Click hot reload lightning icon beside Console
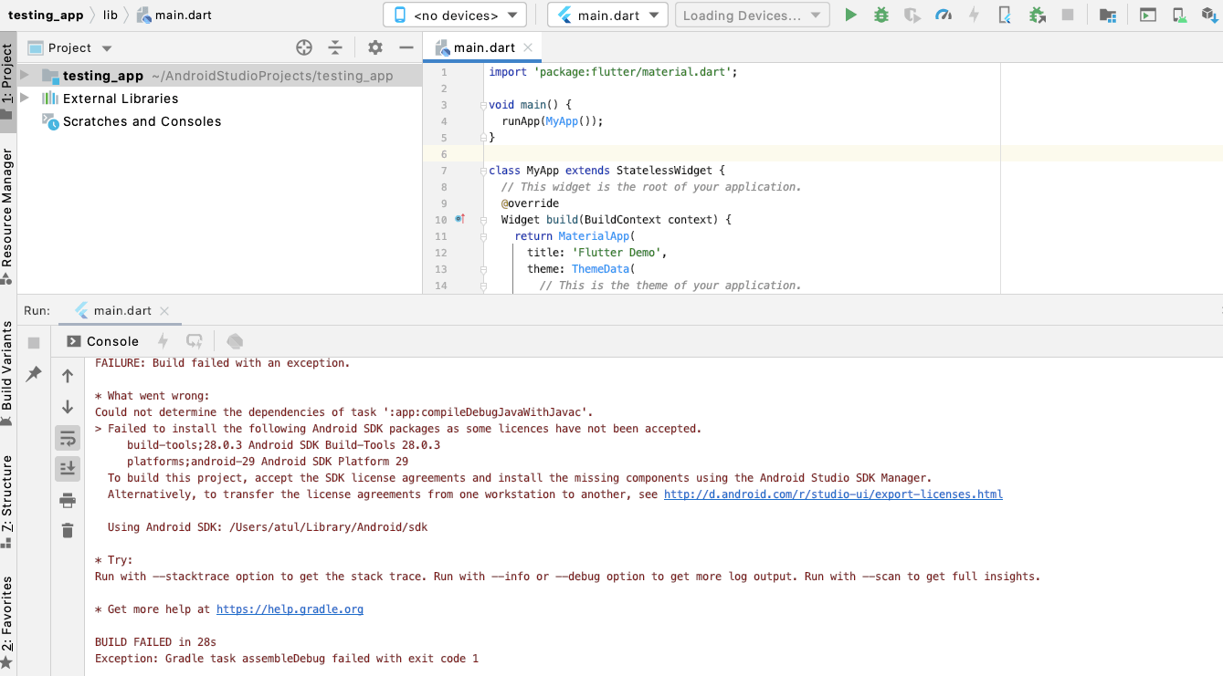Image resolution: width=1223 pixels, height=676 pixels. tap(163, 341)
